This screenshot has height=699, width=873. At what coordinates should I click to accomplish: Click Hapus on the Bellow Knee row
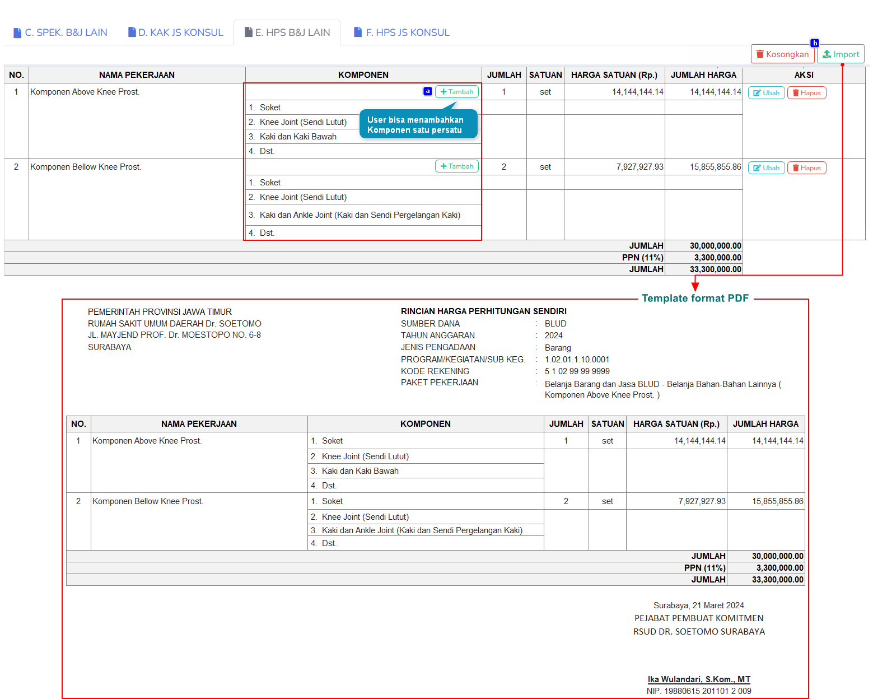(806, 168)
